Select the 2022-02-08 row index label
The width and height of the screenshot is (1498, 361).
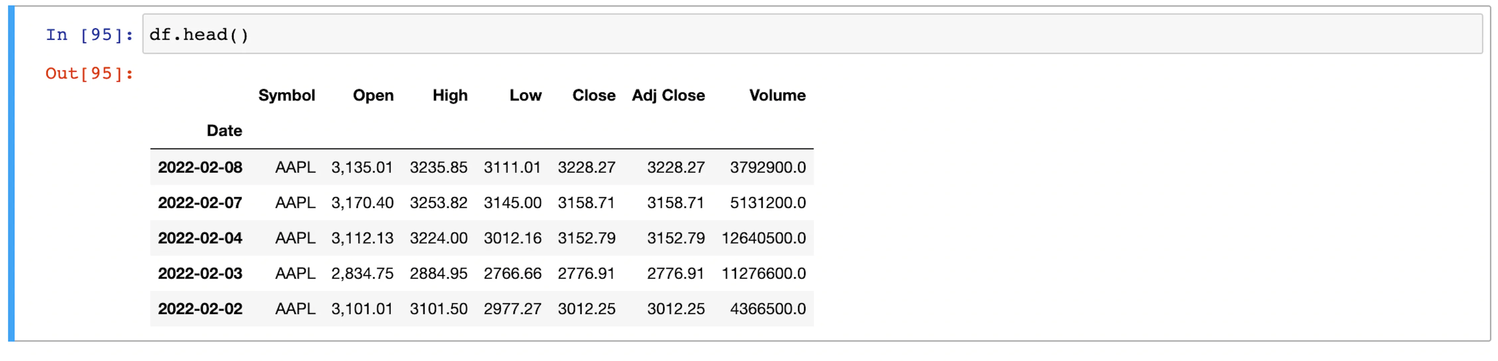pos(200,168)
